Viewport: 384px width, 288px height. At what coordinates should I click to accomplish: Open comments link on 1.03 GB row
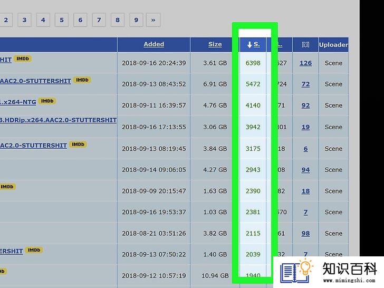pos(305,212)
